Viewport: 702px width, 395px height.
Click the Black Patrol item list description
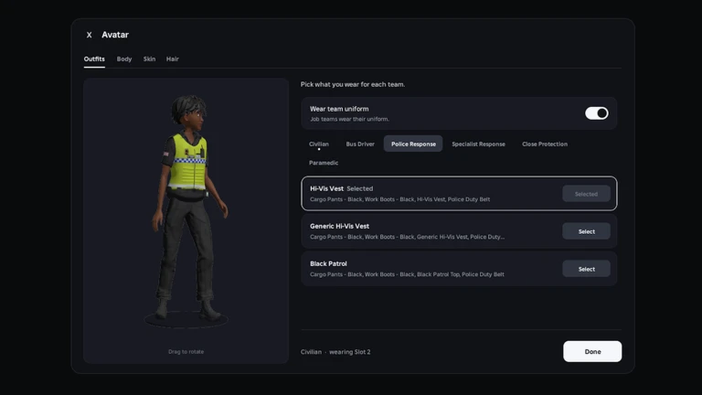coord(407,274)
